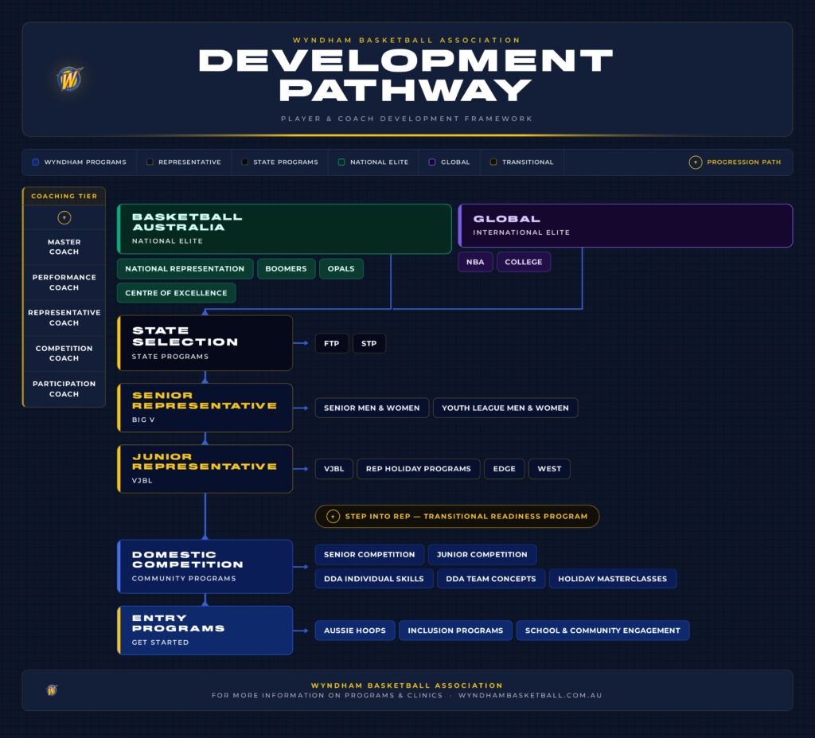815x738 pixels.
Task: Choose the DDA Individual Skills tag
Action: pyautogui.click(x=373, y=579)
